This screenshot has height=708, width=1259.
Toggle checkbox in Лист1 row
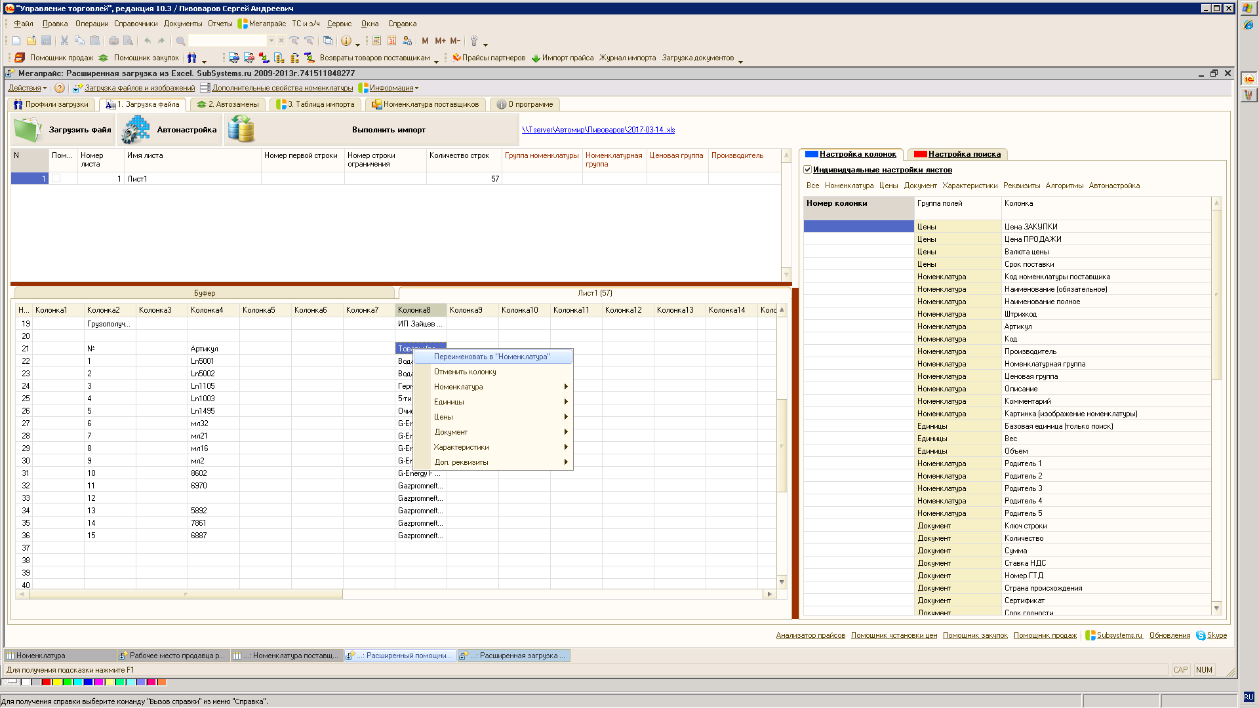pyautogui.click(x=56, y=178)
